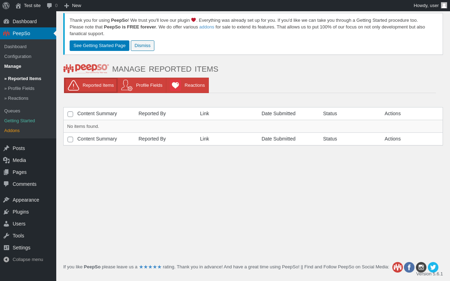The height and width of the screenshot is (281, 450).
Task: Click the Collapse menu arrow icon
Action: [x=6, y=260]
